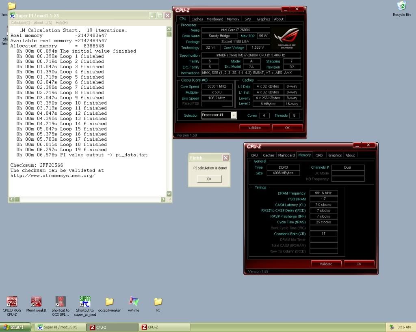This screenshot has height=332, width=416.
Task: Open the Shortcut to OCX SPI desktop icon
Action: coord(61,302)
